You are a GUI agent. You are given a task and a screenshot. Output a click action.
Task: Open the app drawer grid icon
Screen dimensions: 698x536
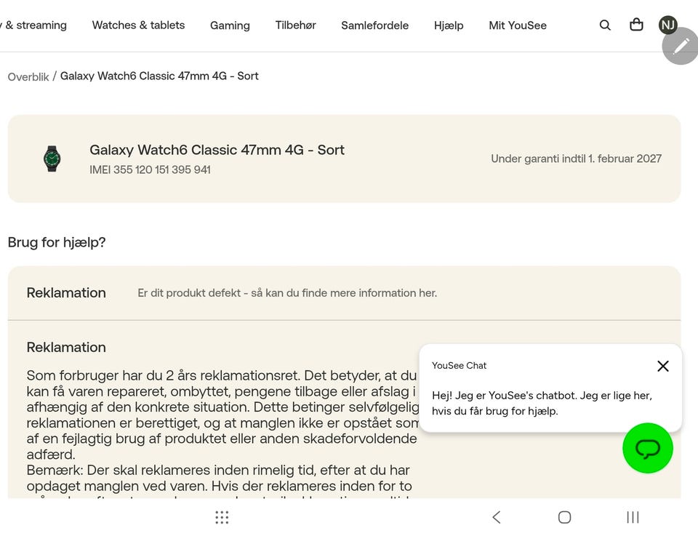[222, 517]
